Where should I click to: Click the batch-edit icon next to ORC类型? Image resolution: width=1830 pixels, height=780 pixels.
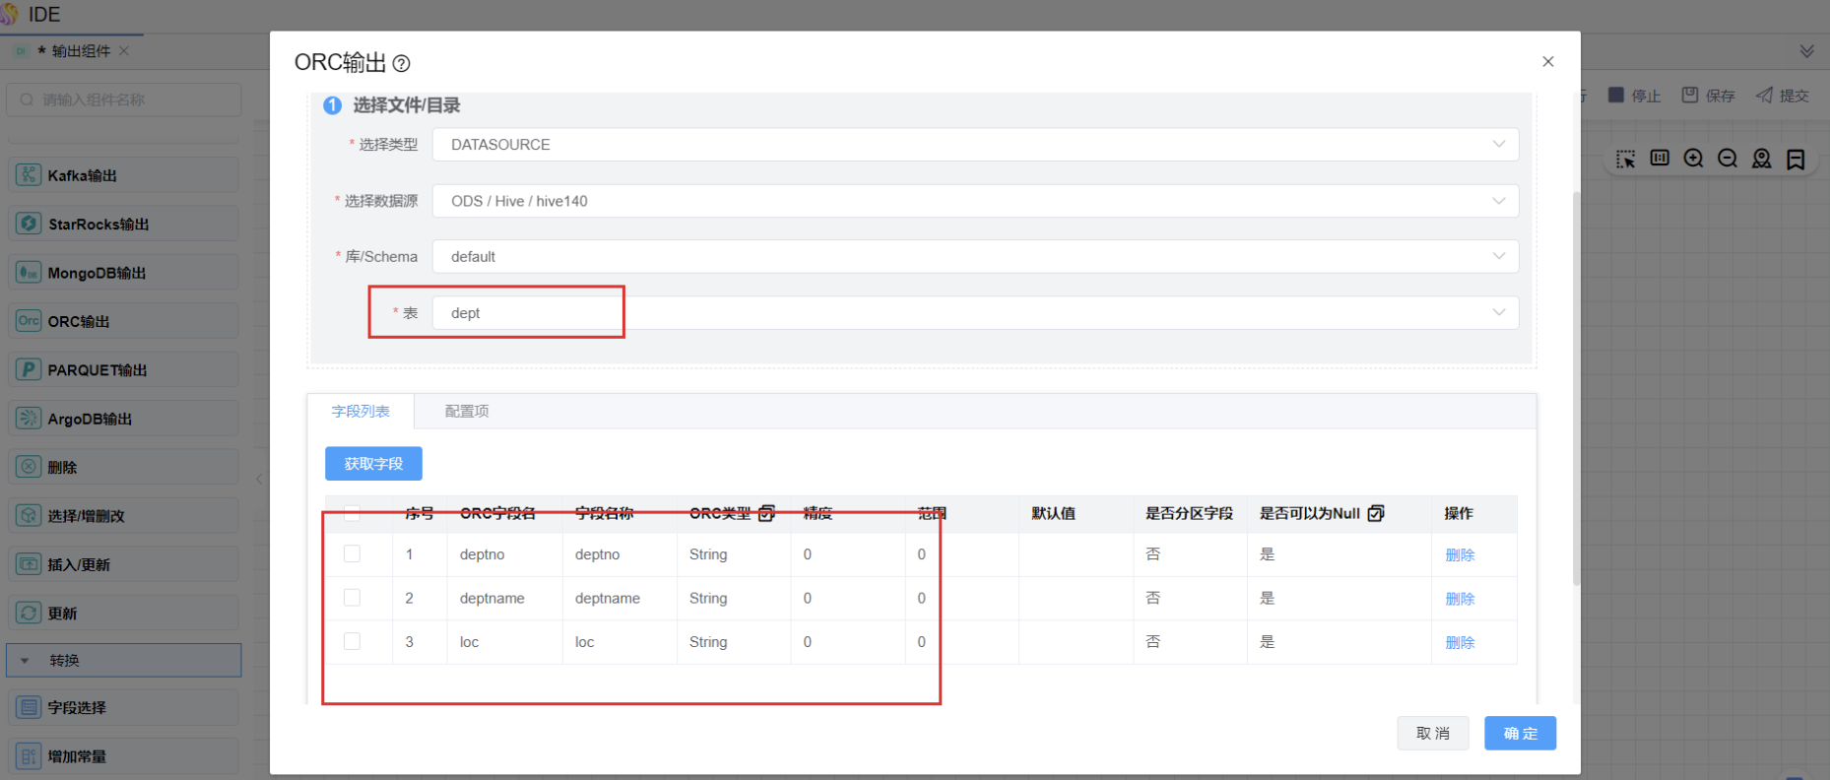coord(766,513)
